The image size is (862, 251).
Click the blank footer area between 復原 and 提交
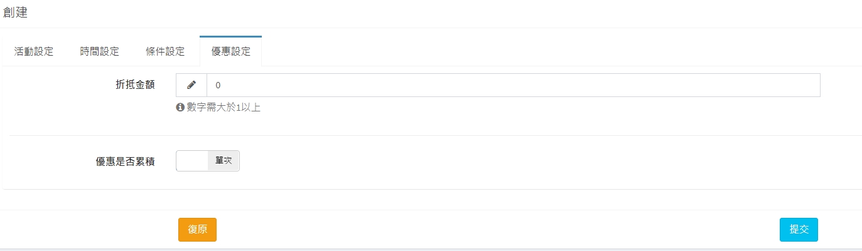tap(496, 230)
